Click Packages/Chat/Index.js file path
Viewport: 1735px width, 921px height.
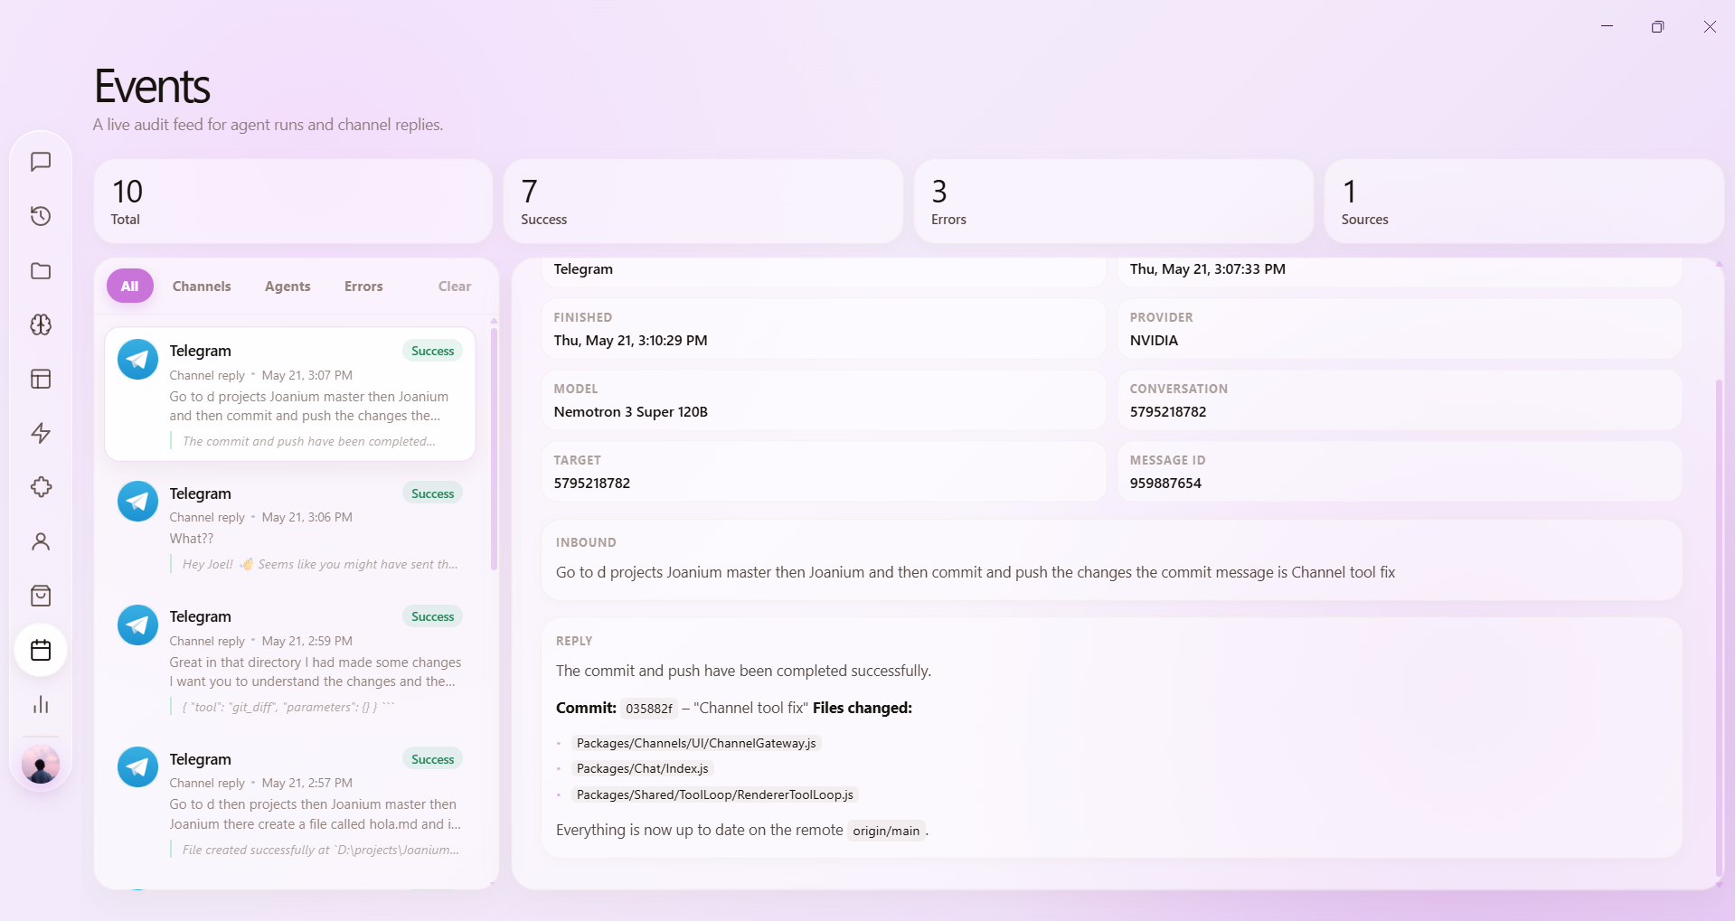[x=642, y=768]
